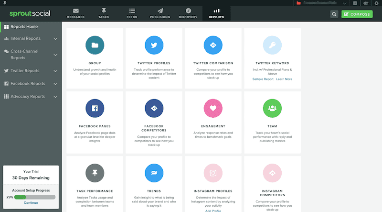
Task: Click the 'TRENDS' card title
Action: click(154, 191)
